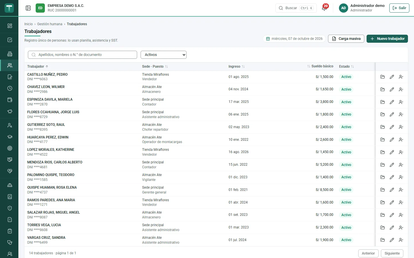Open the Administrador demo profile
The image size is (414, 258).
(362, 8)
